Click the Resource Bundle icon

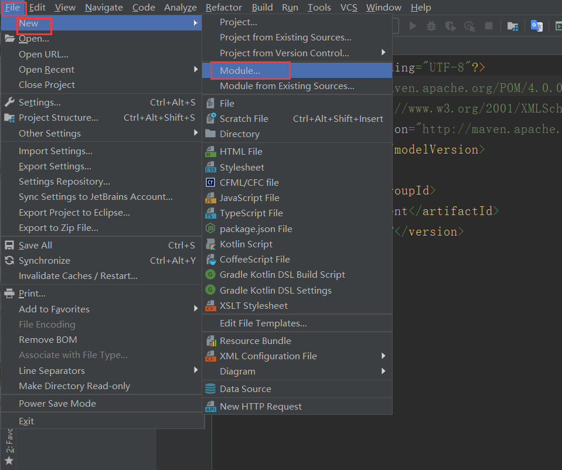pyautogui.click(x=211, y=340)
